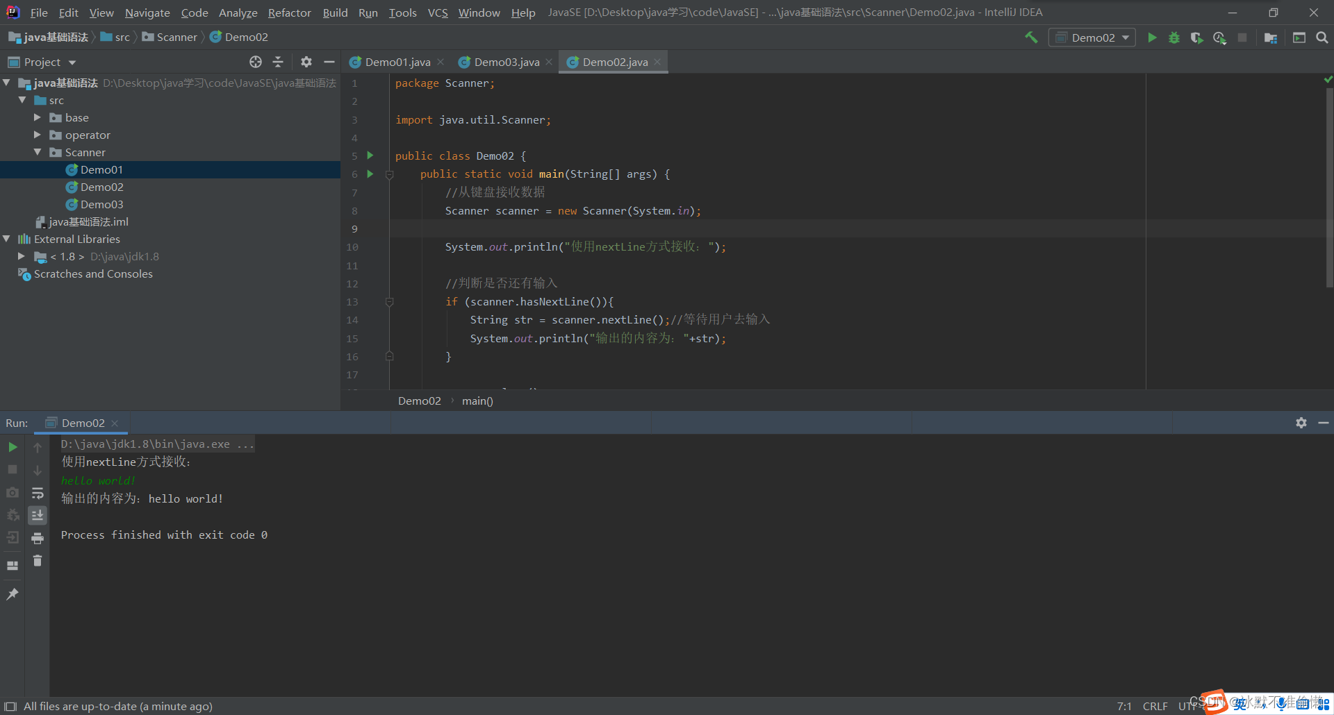Run Demo02 with coverage icon
The width and height of the screenshot is (1334, 715).
point(1196,37)
